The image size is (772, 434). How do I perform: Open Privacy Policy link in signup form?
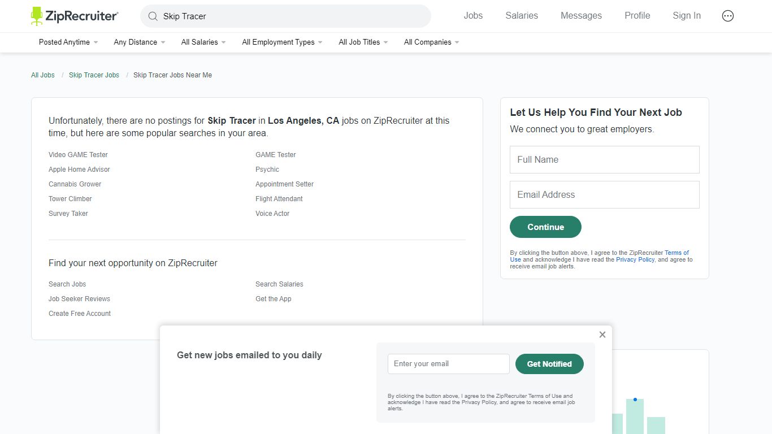[635, 260]
